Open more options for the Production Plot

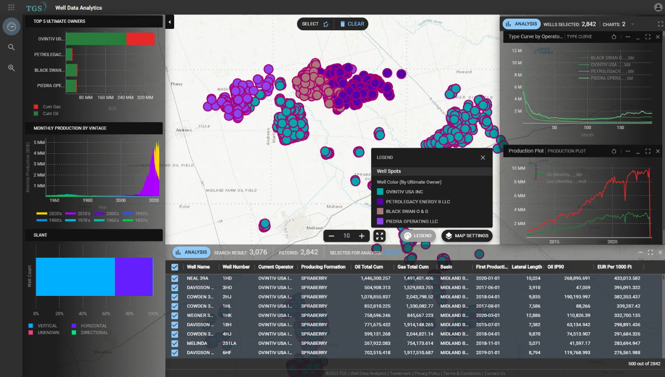[627, 151]
